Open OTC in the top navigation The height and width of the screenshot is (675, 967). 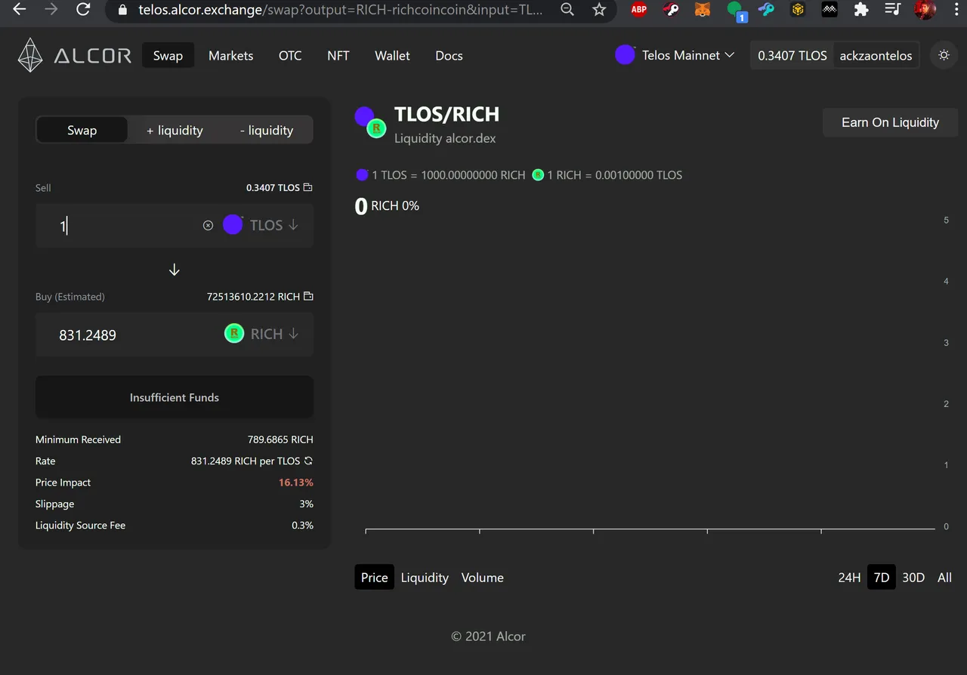click(x=290, y=55)
